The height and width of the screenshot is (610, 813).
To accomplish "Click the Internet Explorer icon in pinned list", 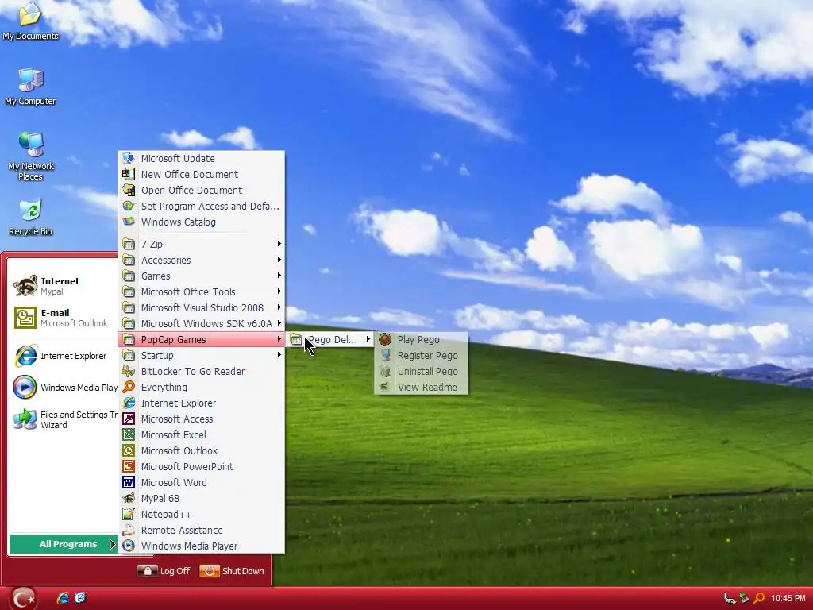I will [25, 356].
